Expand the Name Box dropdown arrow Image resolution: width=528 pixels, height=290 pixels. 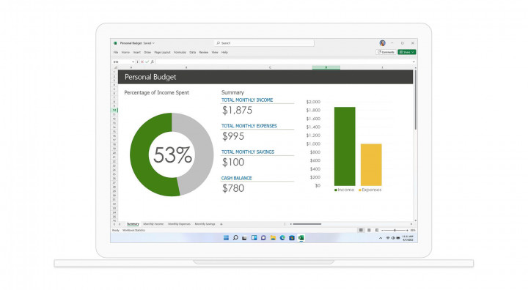click(x=133, y=62)
